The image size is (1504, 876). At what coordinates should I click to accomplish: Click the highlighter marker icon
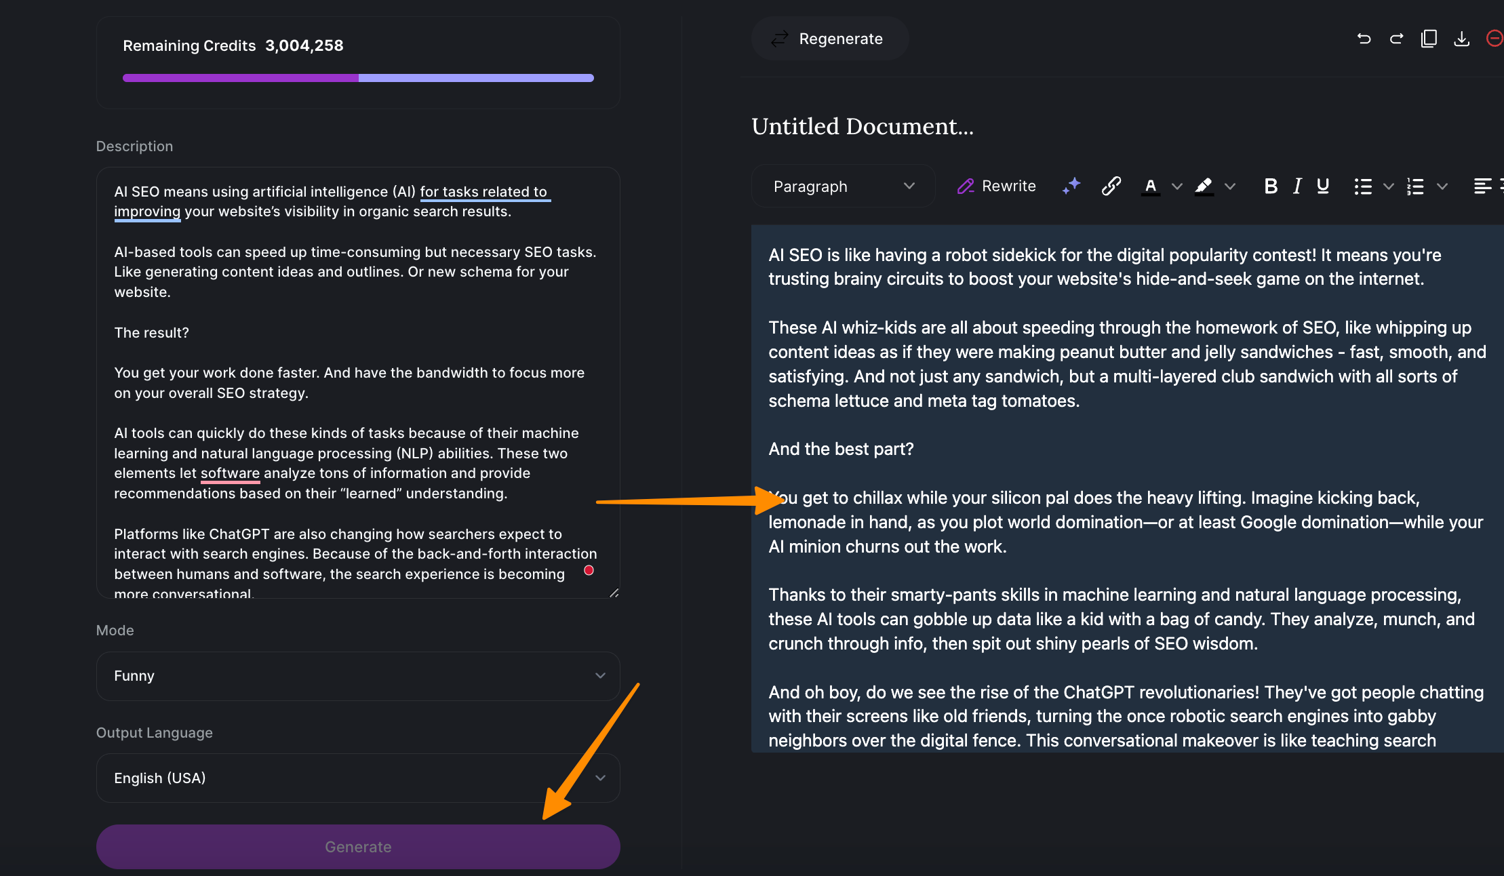(x=1204, y=186)
